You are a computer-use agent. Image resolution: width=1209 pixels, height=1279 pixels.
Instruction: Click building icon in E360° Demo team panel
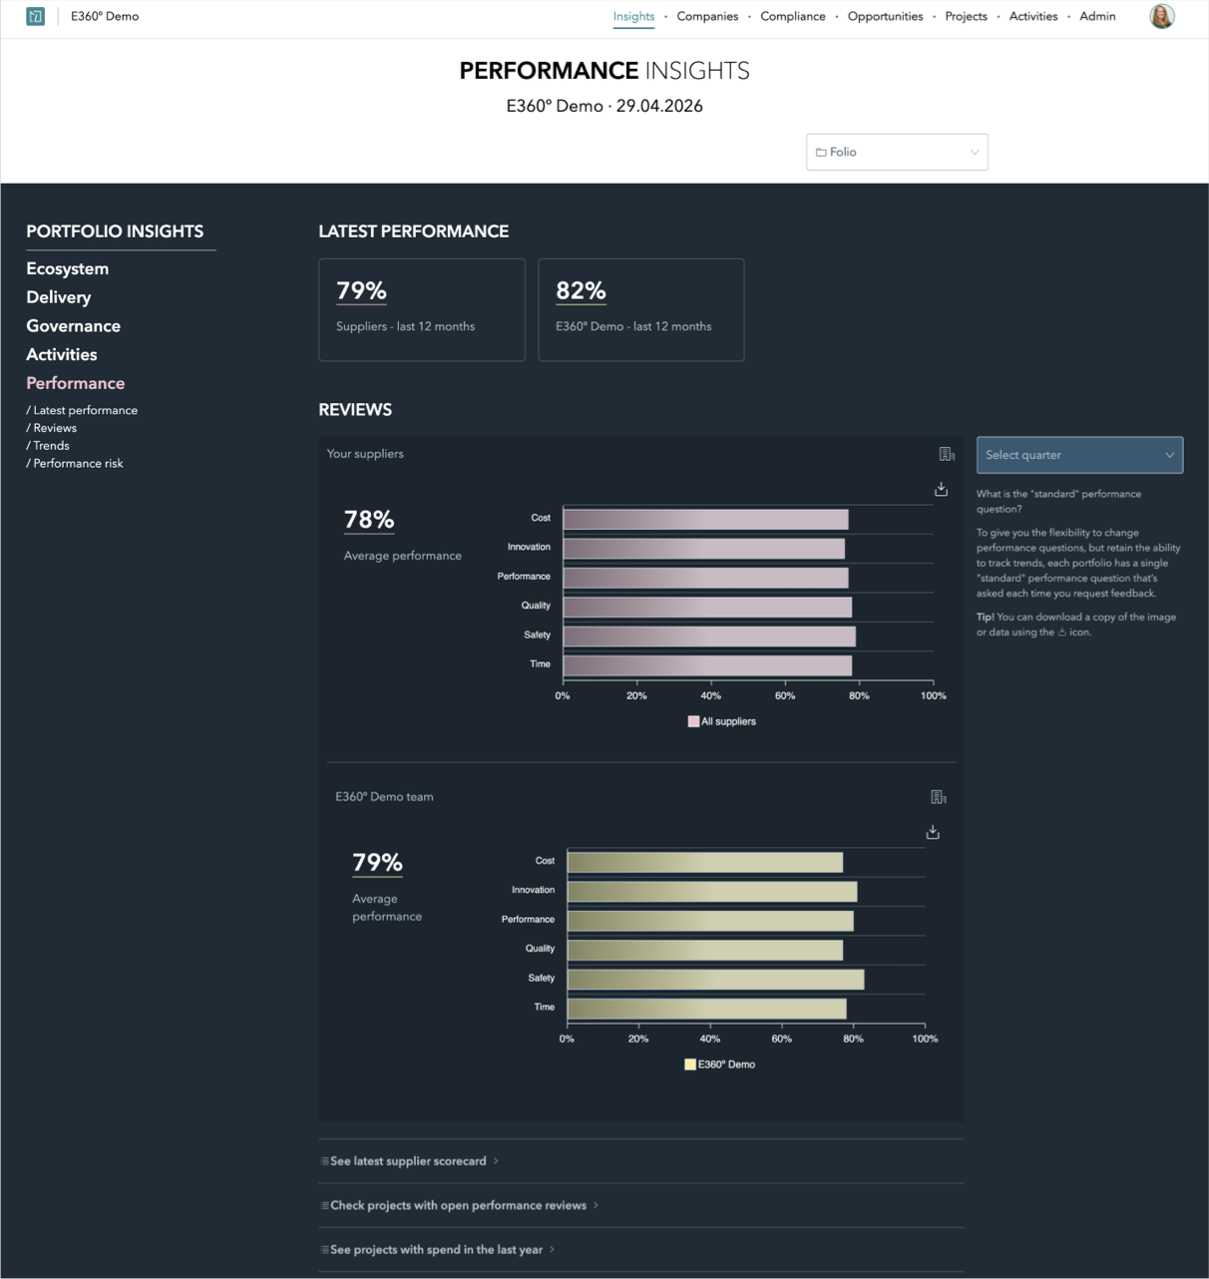point(938,797)
